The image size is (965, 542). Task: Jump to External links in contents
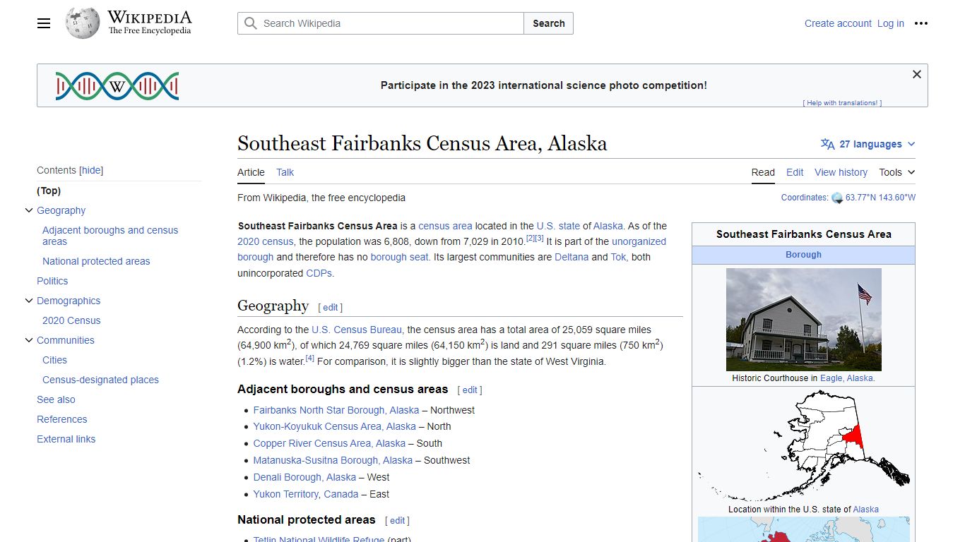(66, 439)
